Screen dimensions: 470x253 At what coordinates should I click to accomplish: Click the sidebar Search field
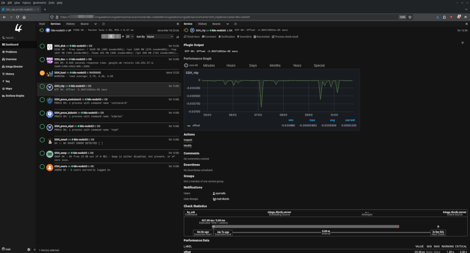click(x=14, y=38)
